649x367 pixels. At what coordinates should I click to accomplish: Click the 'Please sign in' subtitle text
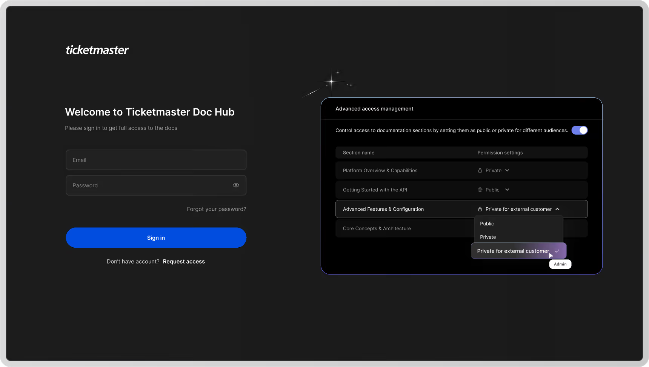coord(121,128)
